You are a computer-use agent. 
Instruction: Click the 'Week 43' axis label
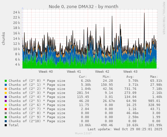click(x=130, y=72)
